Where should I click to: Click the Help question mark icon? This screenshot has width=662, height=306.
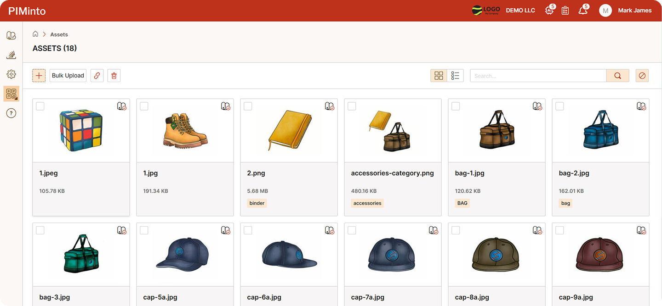pos(11,113)
